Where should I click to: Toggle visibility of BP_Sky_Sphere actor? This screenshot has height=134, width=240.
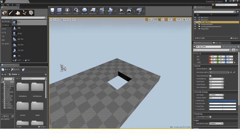pos(195,22)
